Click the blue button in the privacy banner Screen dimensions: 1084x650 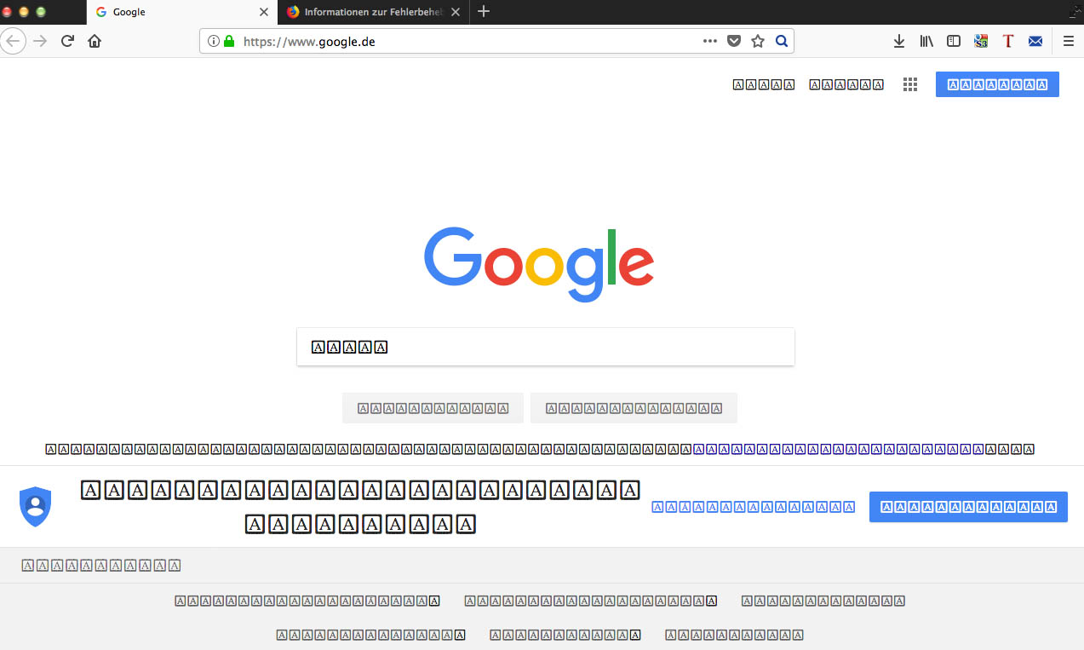click(x=968, y=507)
